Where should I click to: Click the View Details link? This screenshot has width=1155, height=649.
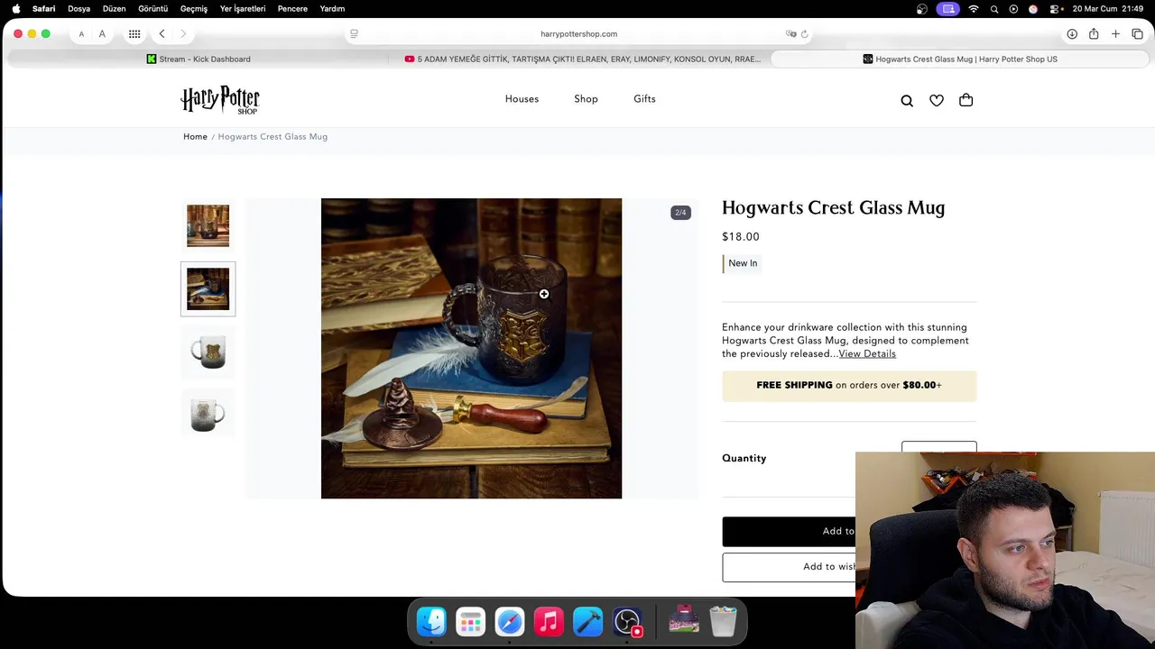click(x=867, y=353)
